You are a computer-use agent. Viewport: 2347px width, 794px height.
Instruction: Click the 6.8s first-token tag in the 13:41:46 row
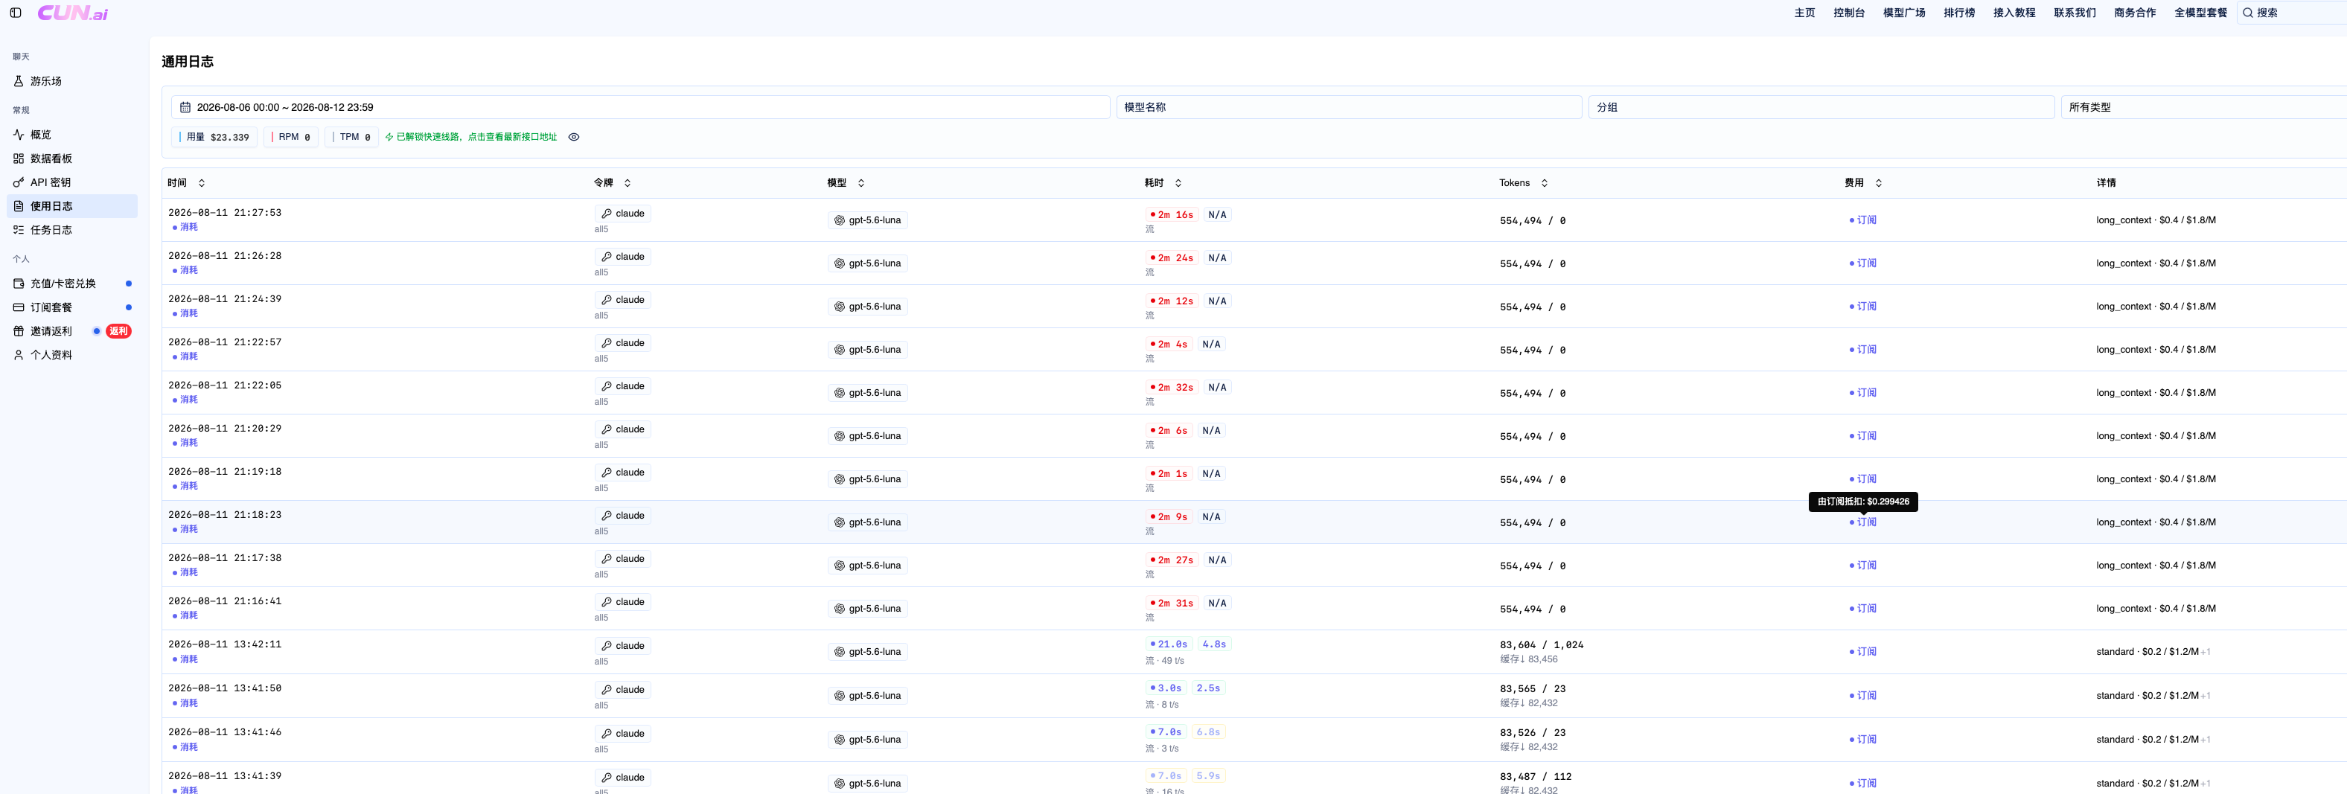1208,732
